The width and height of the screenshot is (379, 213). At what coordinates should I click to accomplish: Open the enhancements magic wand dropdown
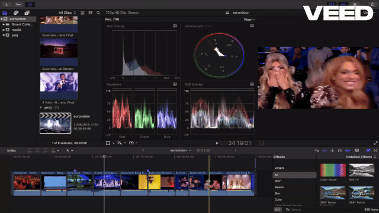[121, 143]
